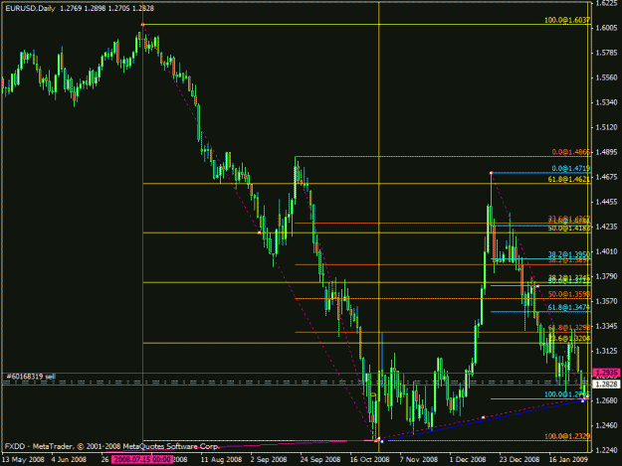This screenshot has width=622, height=466.
Task: Select the 23.6@1.3204 retracement label
Action: 569,339
